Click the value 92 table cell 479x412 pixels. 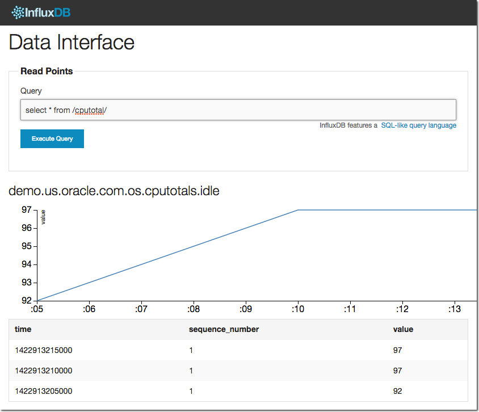point(397,391)
